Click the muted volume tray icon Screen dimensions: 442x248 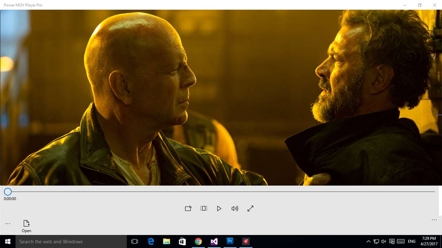coord(384,242)
